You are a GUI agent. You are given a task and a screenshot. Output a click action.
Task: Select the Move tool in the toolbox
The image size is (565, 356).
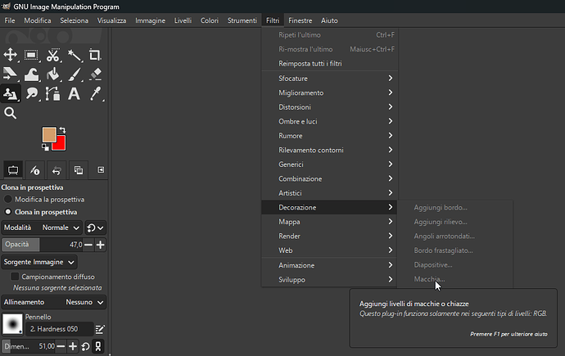[x=11, y=55]
